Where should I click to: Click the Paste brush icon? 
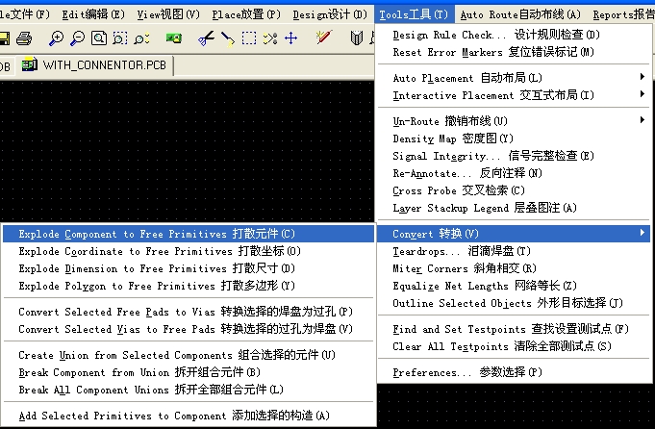point(228,39)
